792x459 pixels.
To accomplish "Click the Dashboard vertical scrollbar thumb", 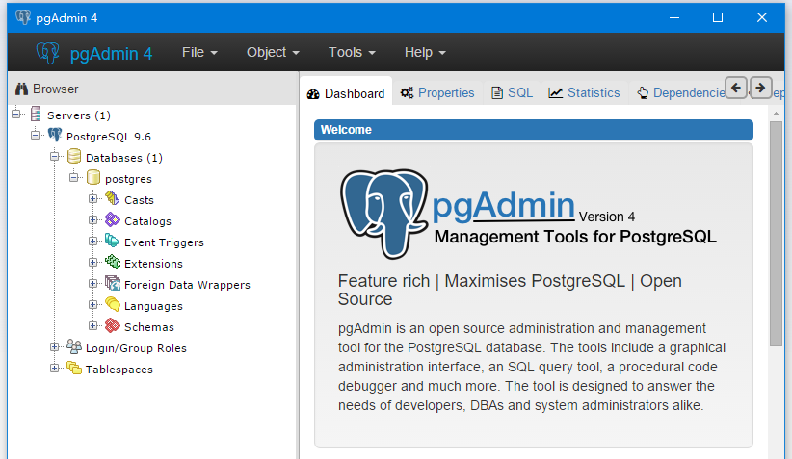I will pos(776,234).
